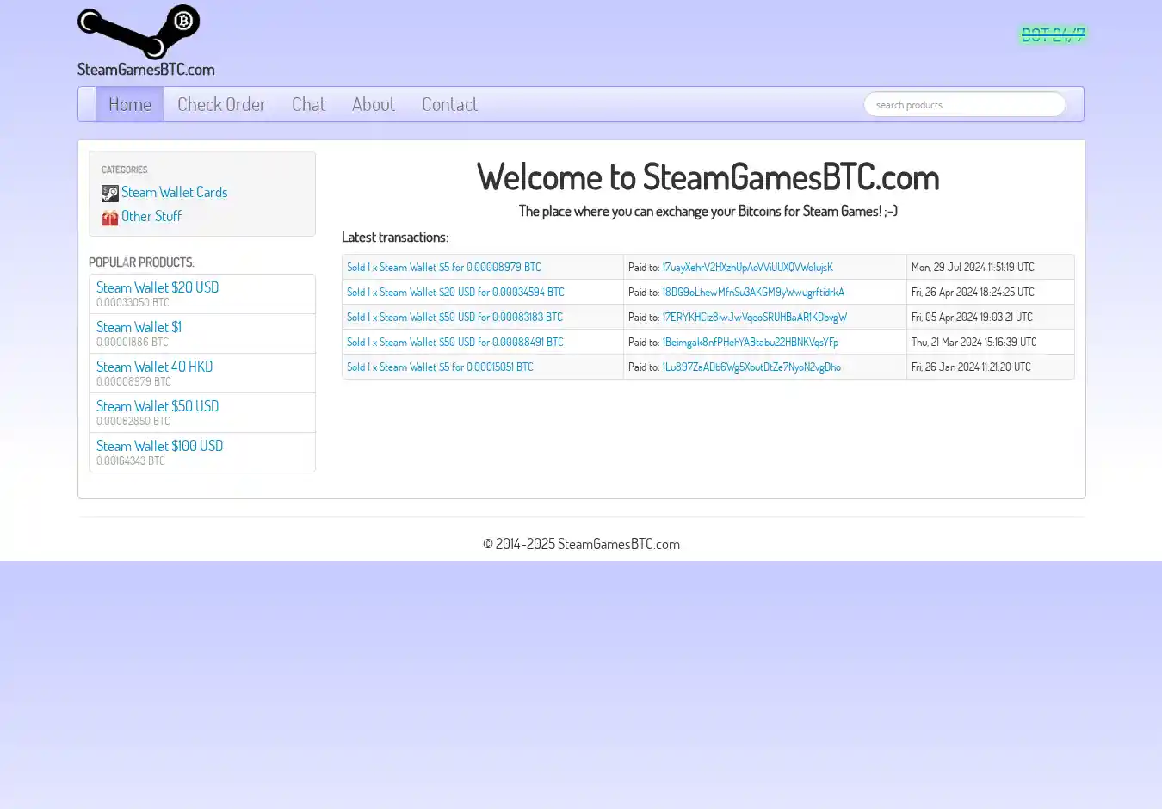
Task: Open the 29 Jul 2024 $5 sale transaction
Action: tap(443, 267)
